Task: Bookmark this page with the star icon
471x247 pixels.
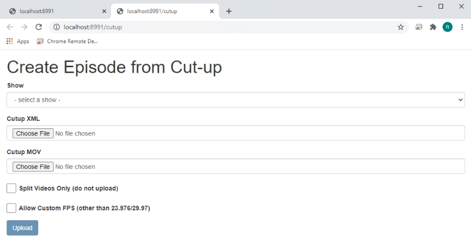Action: coord(400,27)
